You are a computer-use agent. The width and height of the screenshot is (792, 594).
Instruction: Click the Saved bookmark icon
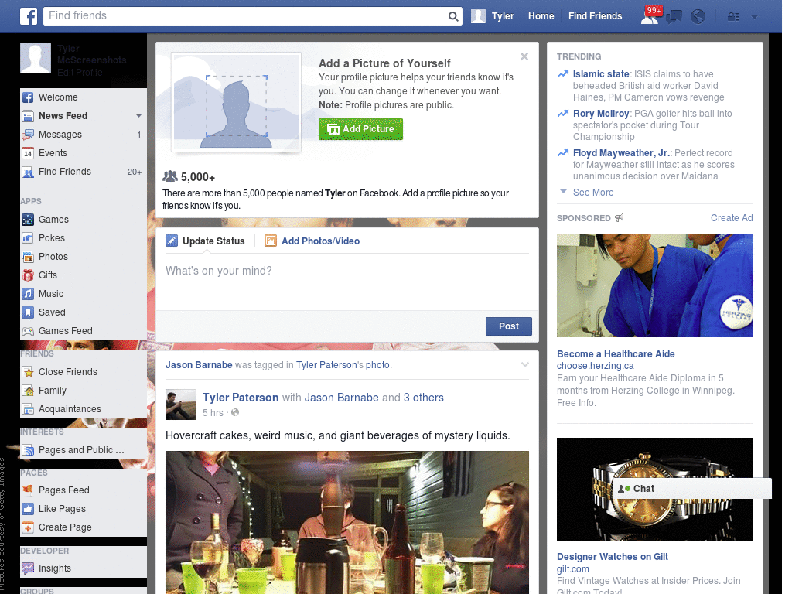[x=28, y=312]
